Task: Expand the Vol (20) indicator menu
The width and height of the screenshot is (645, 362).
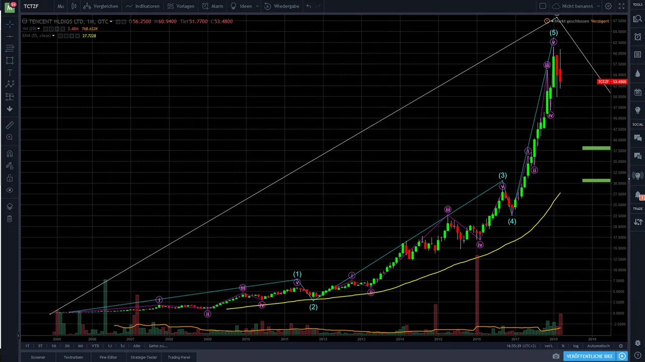Action: pos(38,29)
